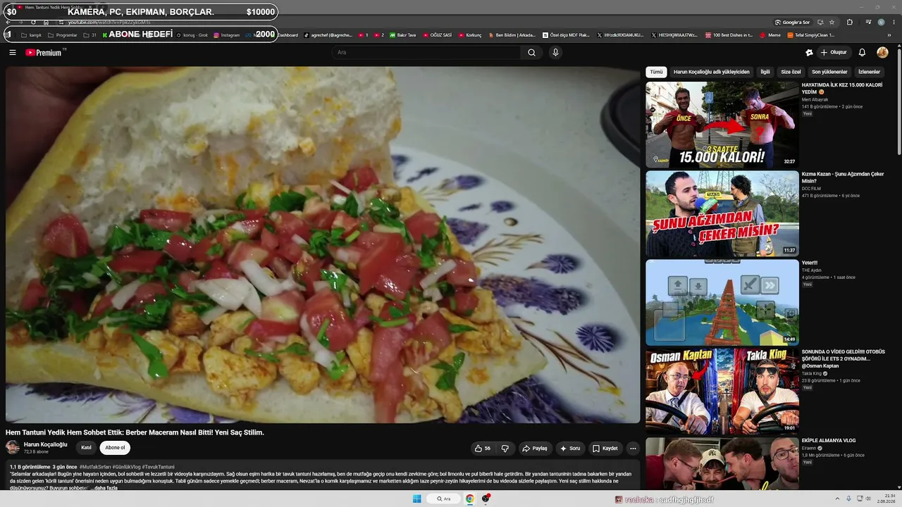This screenshot has width=902, height=507.
Task: Click the #GünlükVlog hashtag
Action: [127, 467]
